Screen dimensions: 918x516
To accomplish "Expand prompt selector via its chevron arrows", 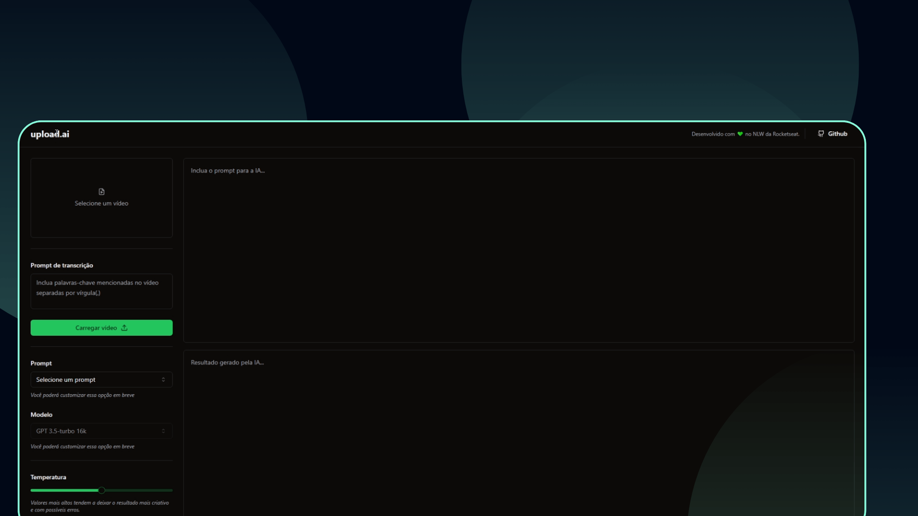I will coord(164,380).
